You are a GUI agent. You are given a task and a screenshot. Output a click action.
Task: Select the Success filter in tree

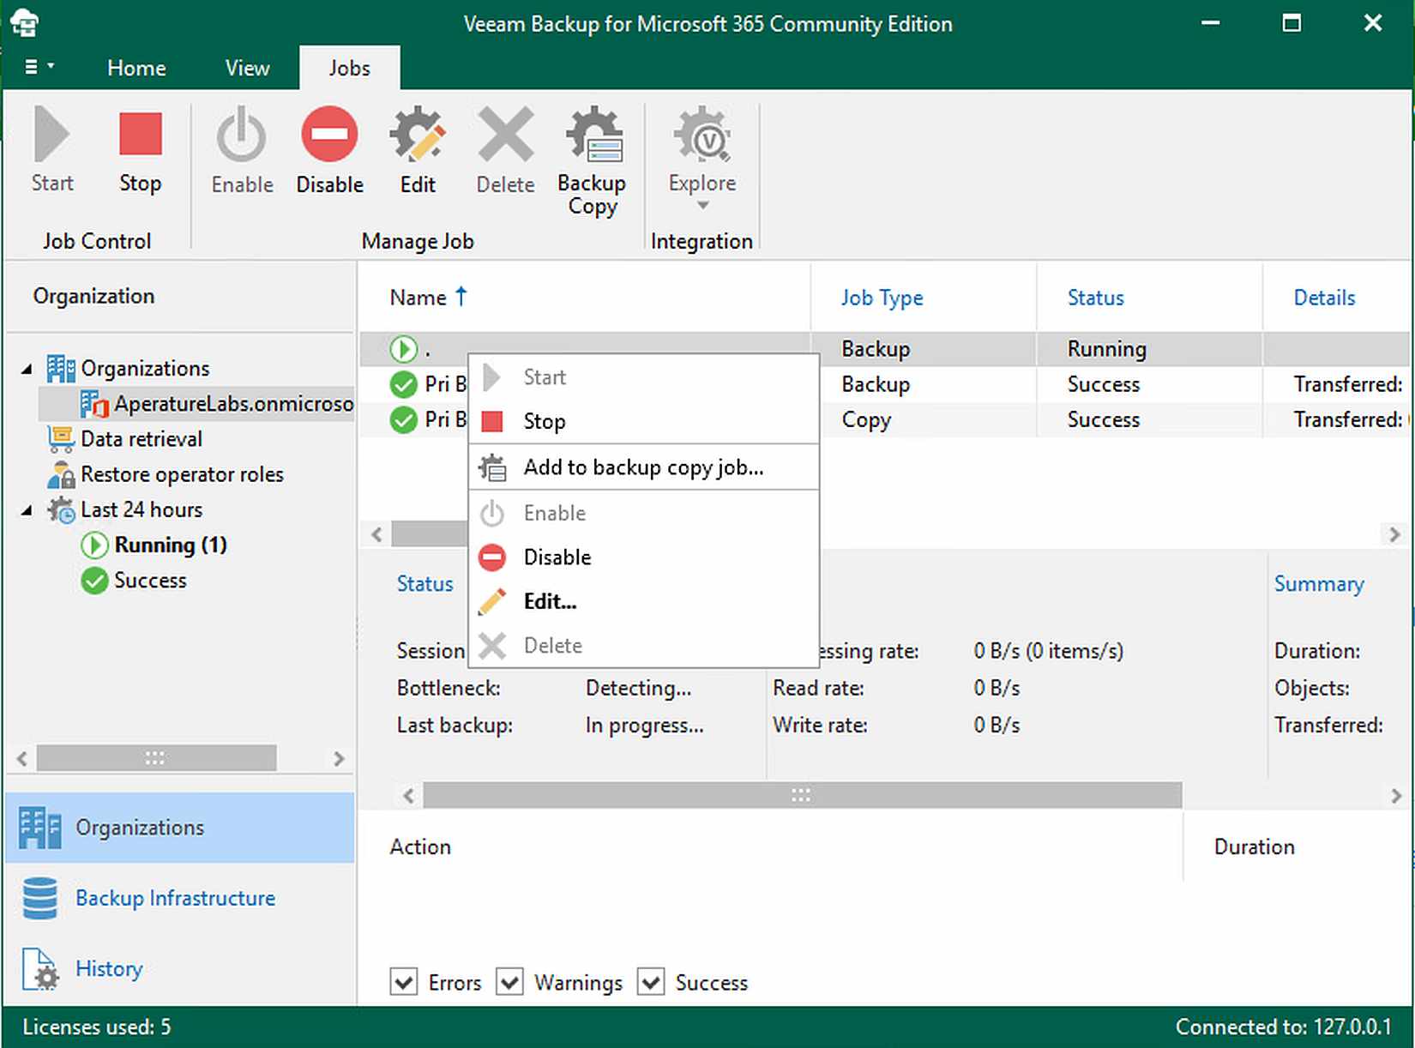pyautogui.click(x=134, y=581)
